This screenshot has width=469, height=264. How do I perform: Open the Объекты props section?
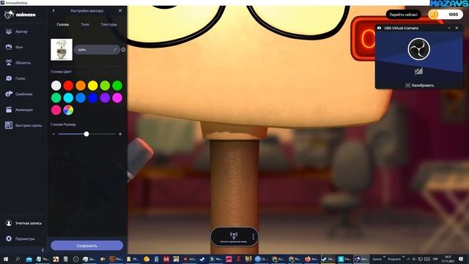(x=18, y=62)
